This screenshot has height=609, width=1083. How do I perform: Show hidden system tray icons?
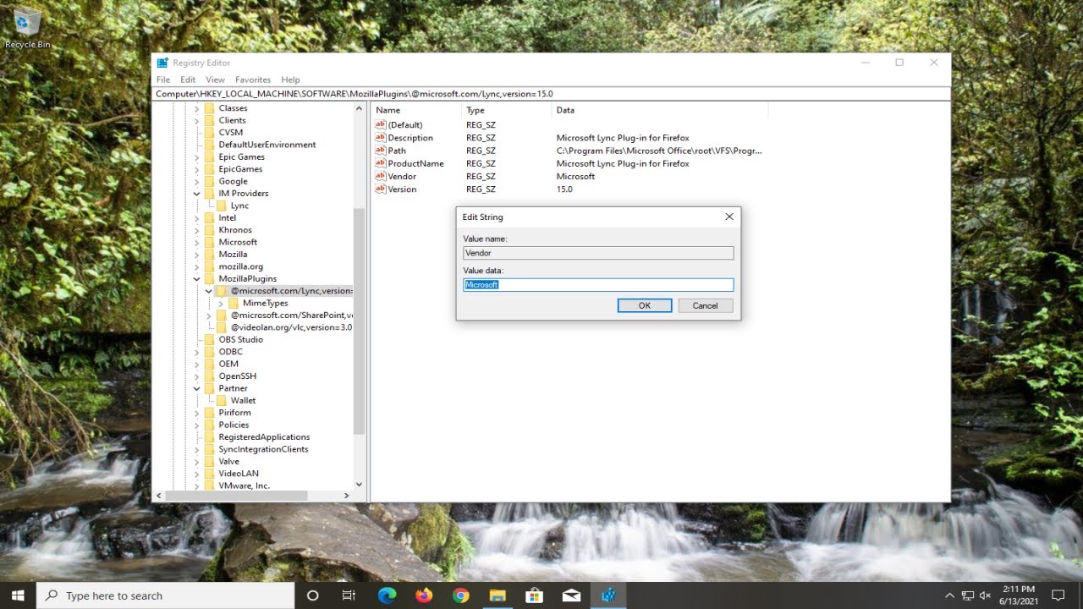[949, 595]
